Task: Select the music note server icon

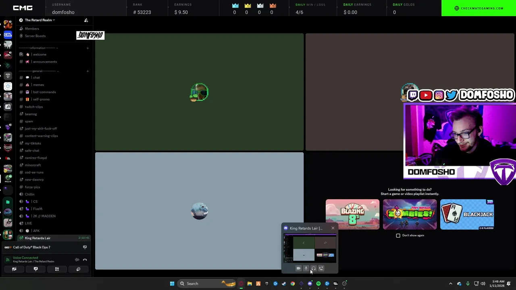Action: pos(8,106)
